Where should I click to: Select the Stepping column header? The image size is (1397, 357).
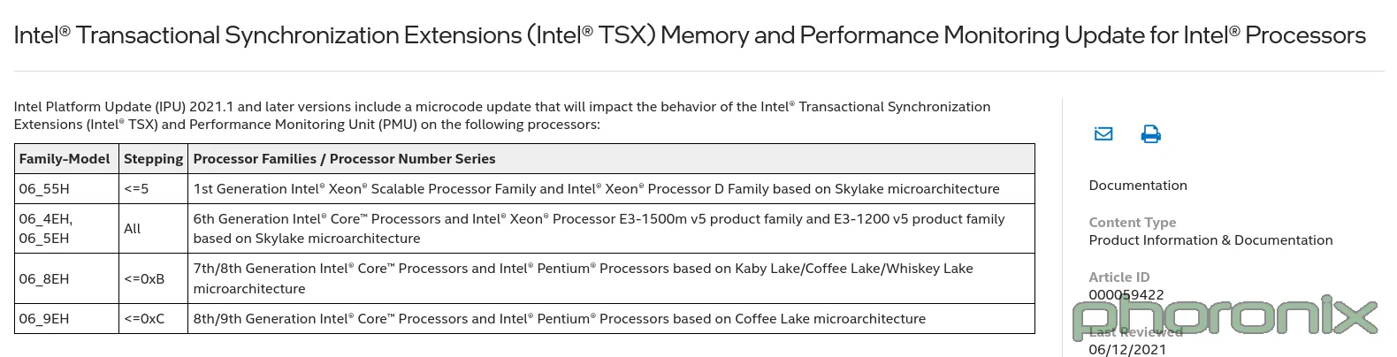tap(153, 159)
